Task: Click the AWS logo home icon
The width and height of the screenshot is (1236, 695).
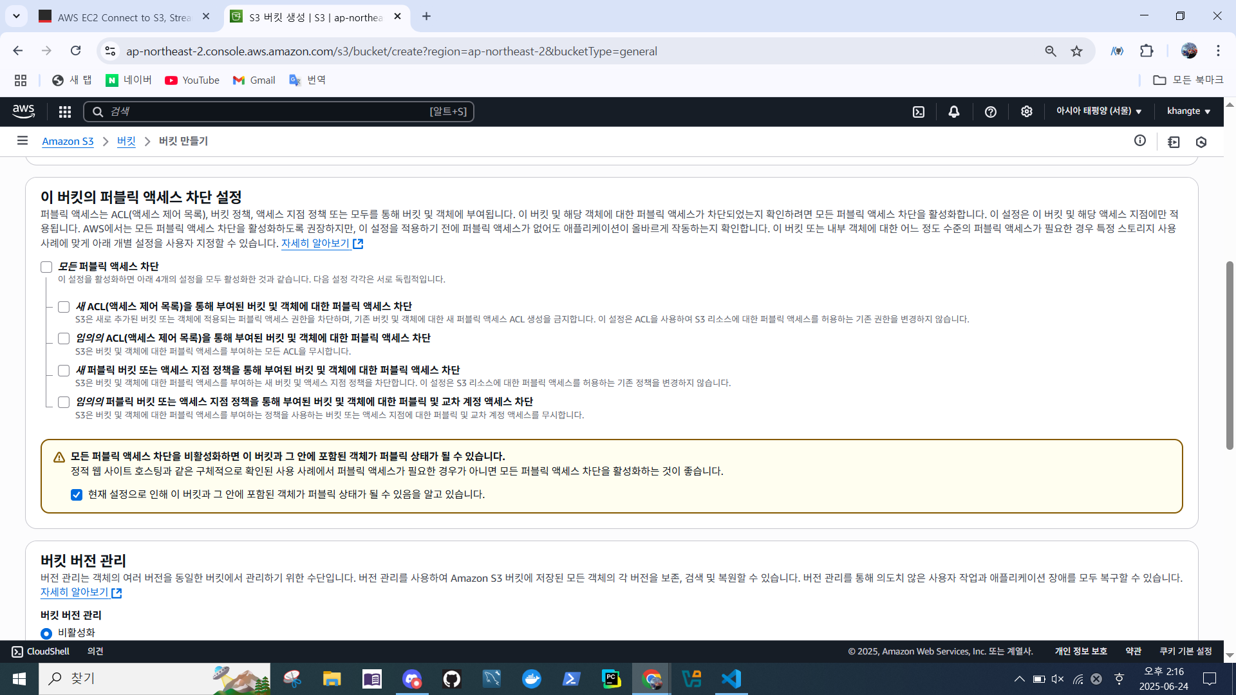Action: tap(24, 111)
